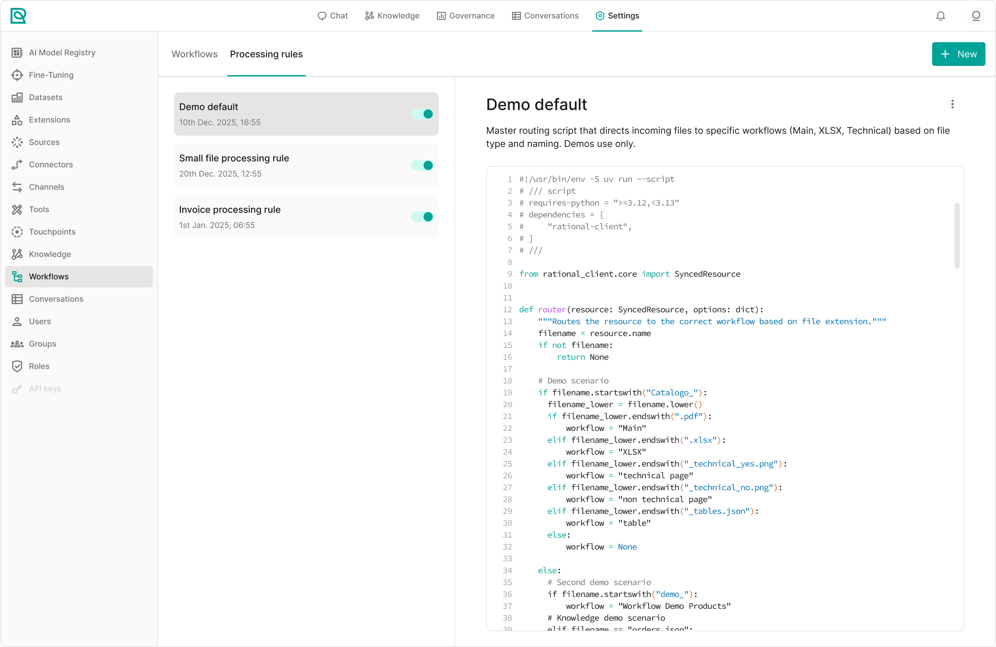Switch to the Workflows tab
Screen dimensions: 996x647
tap(194, 54)
